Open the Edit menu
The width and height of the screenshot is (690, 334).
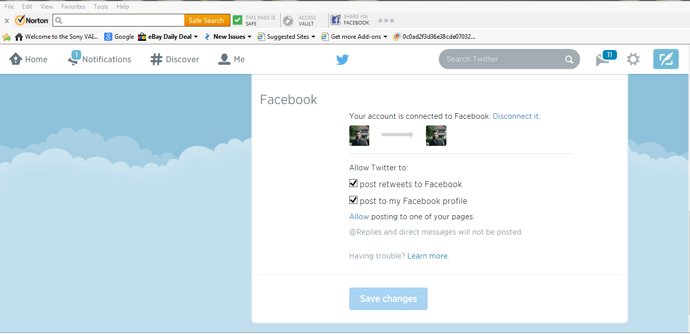pyautogui.click(x=27, y=7)
